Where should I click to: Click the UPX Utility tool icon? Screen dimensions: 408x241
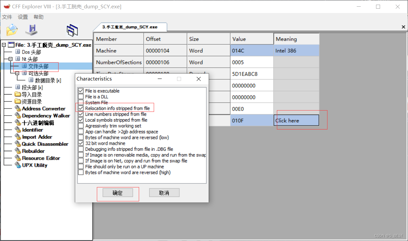[x=18, y=165]
